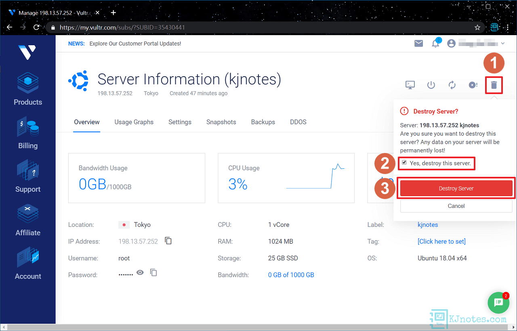Open the View Console icon
The height and width of the screenshot is (331, 517).
(410, 85)
